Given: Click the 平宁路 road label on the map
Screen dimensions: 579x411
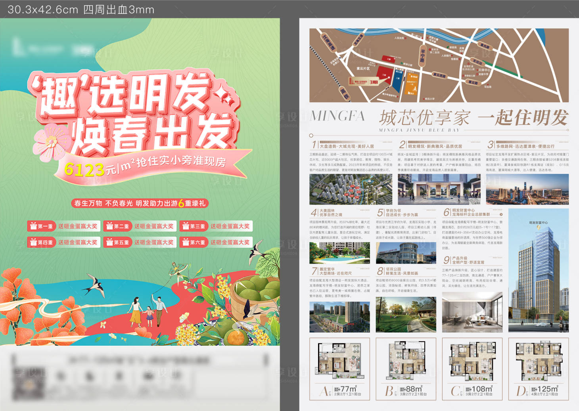Looking at the screenshot, I should pos(423,55).
